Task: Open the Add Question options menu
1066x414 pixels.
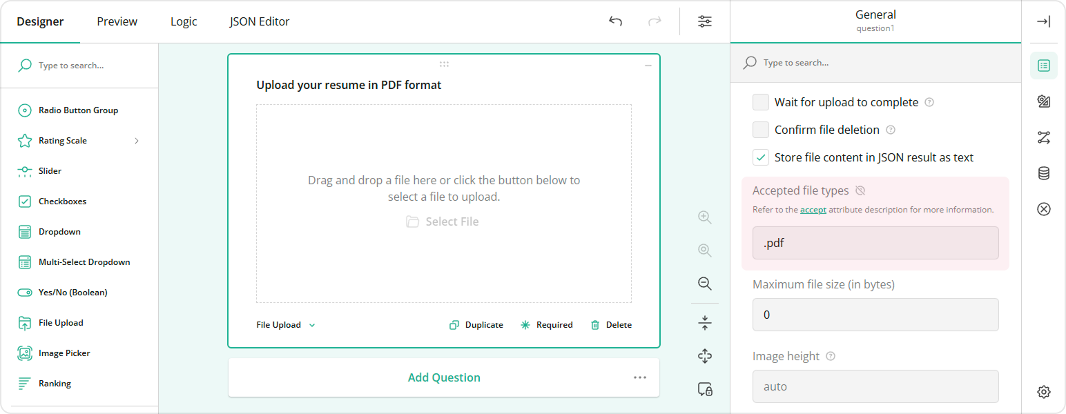Action: coord(639,377)
